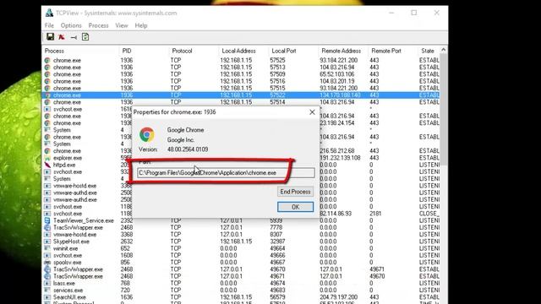Sort by the Protocol column header
Viewport: 541px width, 304px height.
(x=194, y=51)
